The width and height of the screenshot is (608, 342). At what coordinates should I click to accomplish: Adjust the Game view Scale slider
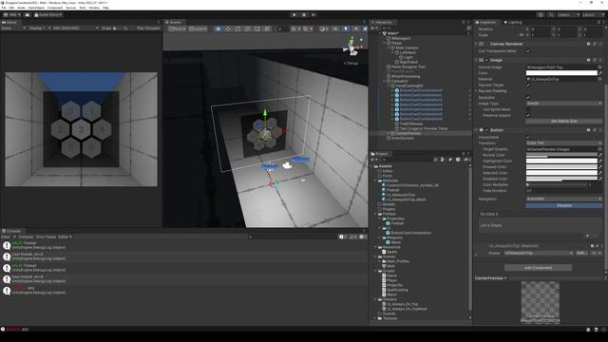pos(118,28)
